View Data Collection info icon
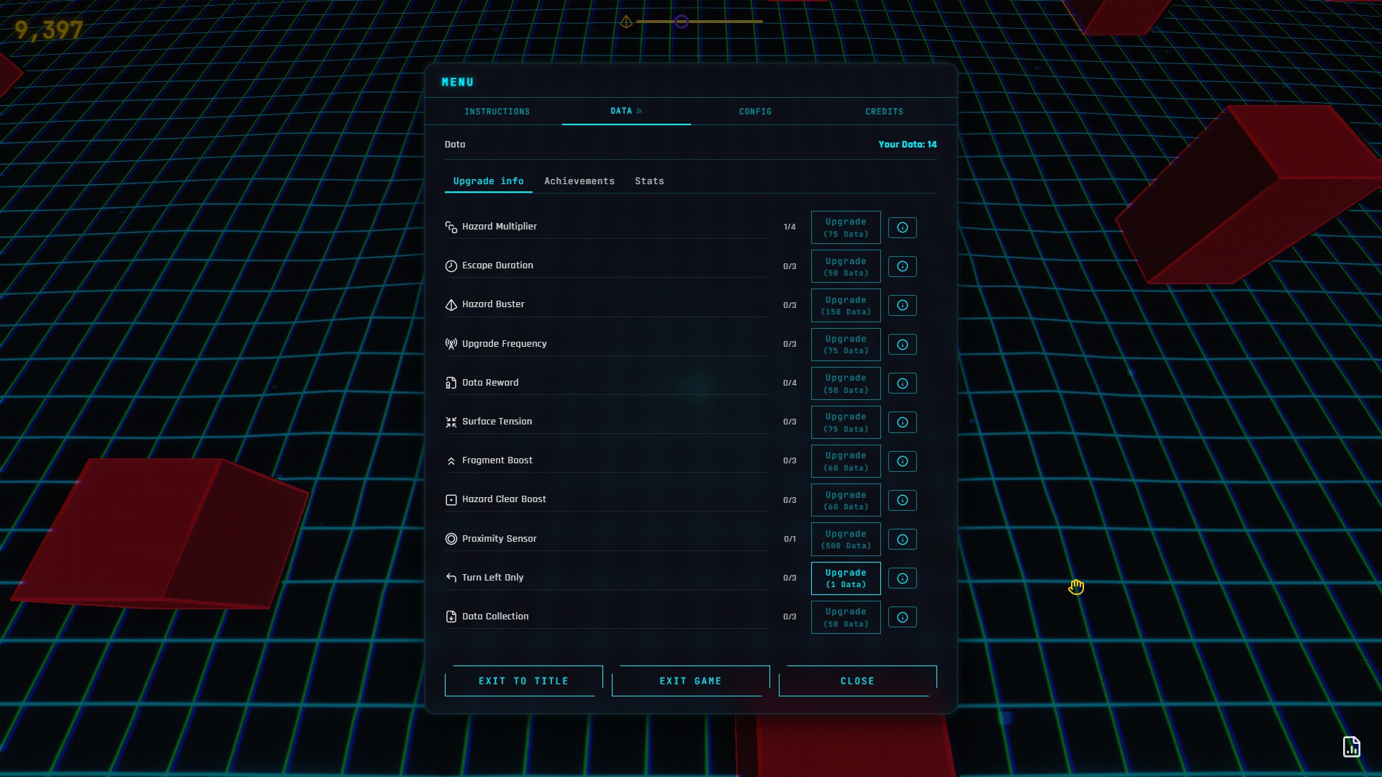 902,617
